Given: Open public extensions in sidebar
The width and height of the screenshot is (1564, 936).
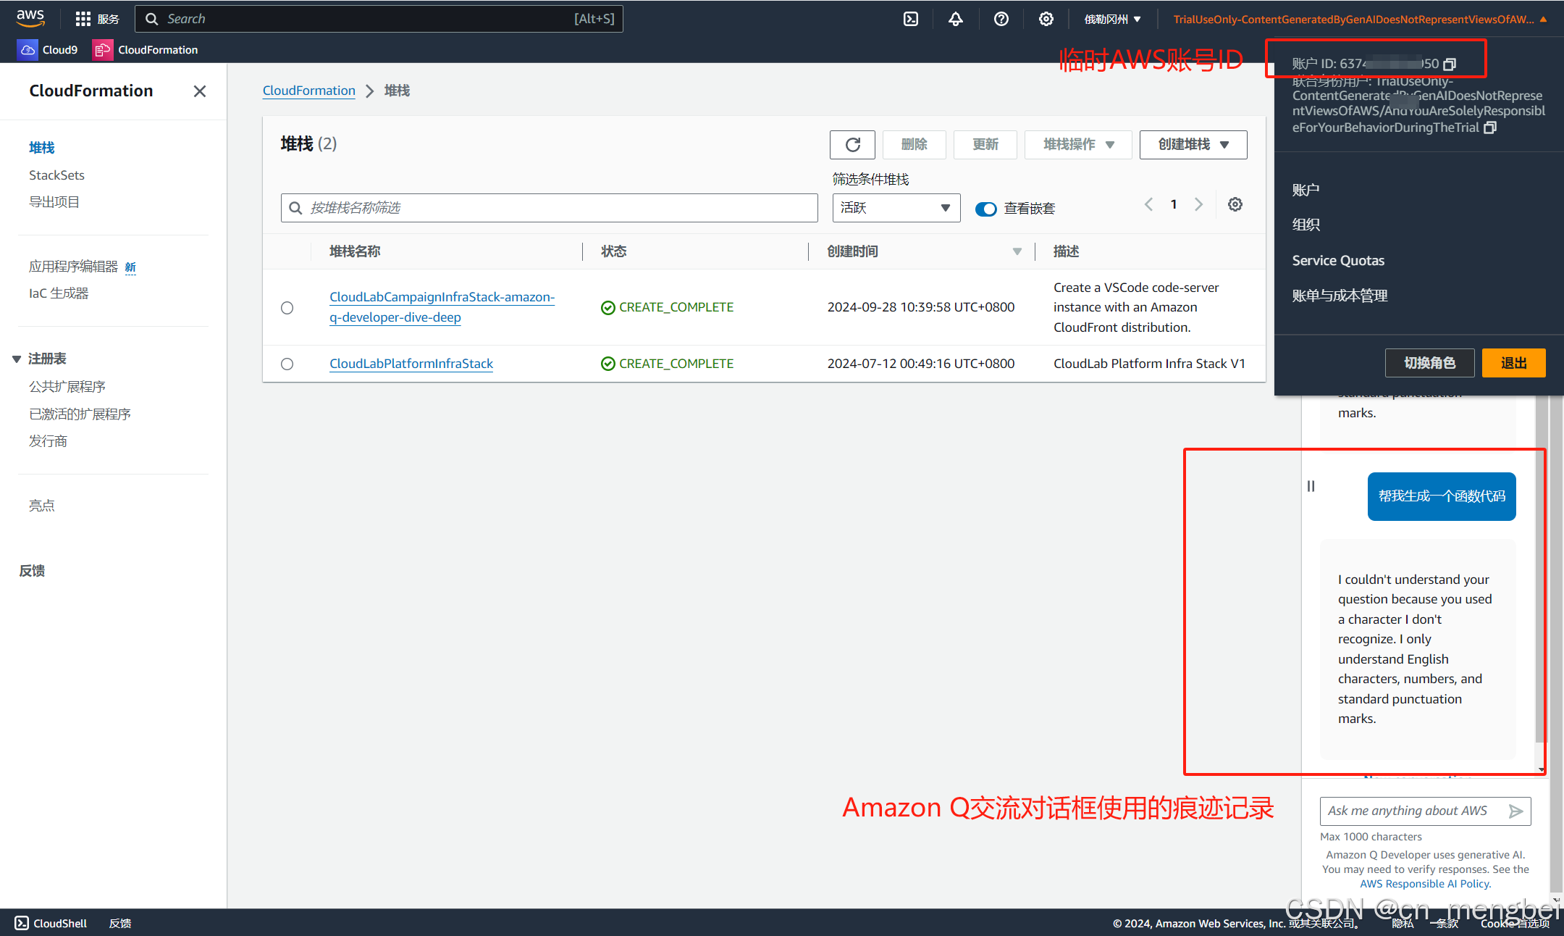Looking at the screenshot, I should (x=67, y=387).
